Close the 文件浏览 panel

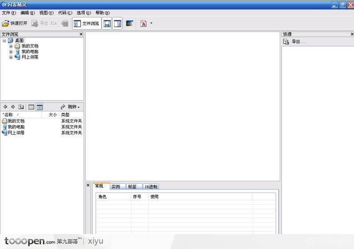pyautogui.click(x=81, y=34)
